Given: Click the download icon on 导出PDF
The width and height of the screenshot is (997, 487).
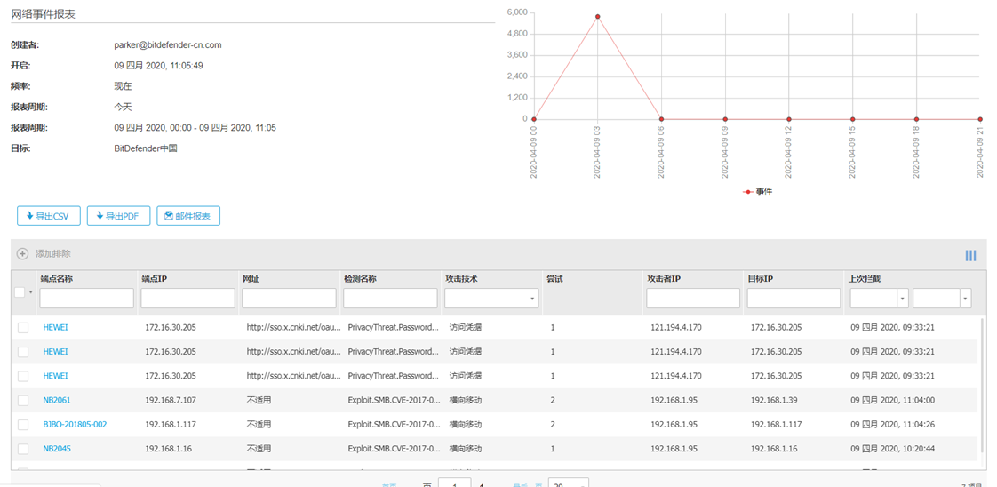Looking at the screenshot, I should tap(100, 216).
